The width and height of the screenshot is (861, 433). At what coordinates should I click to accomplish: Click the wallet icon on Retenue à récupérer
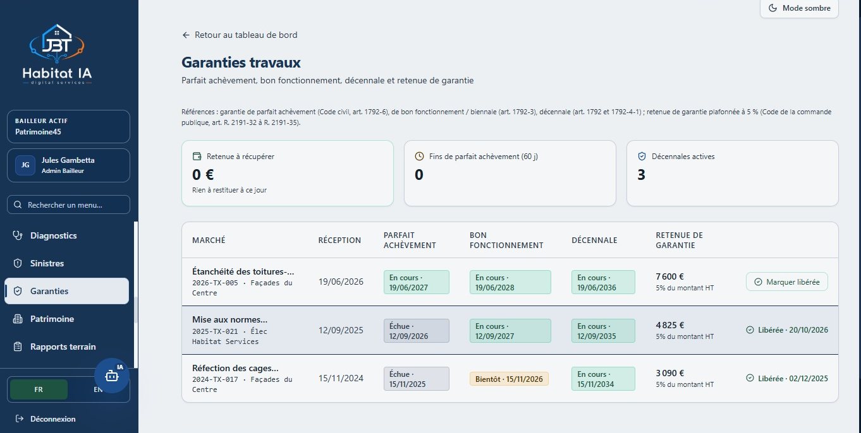[x=197, y=156]
